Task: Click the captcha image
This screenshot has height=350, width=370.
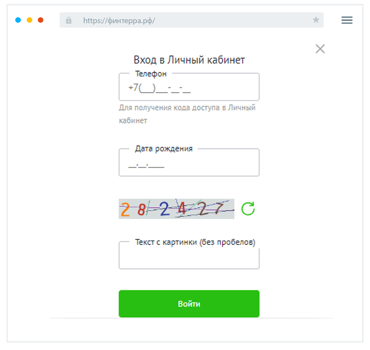Action: pyautogui.click(x=176, y=209)
